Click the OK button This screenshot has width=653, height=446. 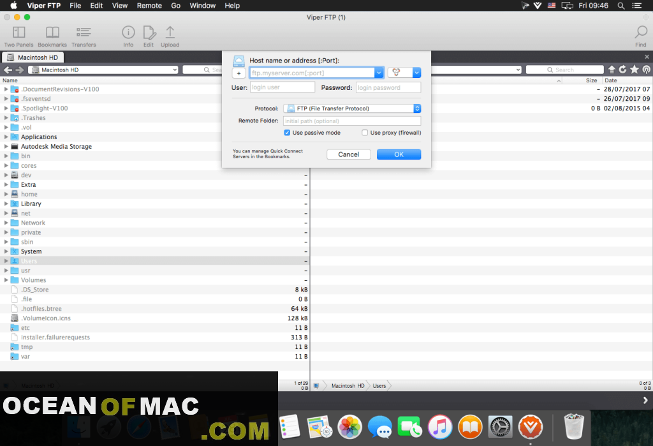[399, 154]
